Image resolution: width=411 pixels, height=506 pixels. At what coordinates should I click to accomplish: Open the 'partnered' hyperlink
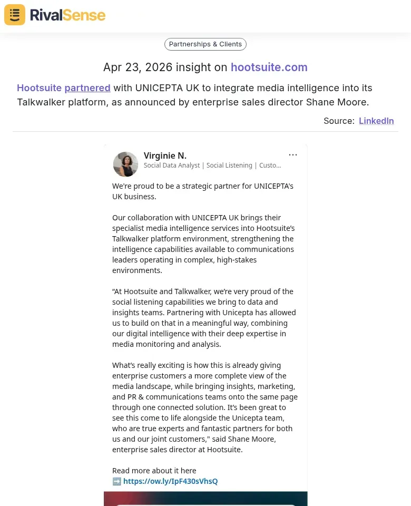click(x=87, y=87)
